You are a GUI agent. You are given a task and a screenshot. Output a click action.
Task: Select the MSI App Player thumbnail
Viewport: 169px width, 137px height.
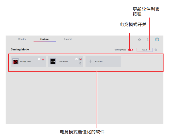point(16,61)
